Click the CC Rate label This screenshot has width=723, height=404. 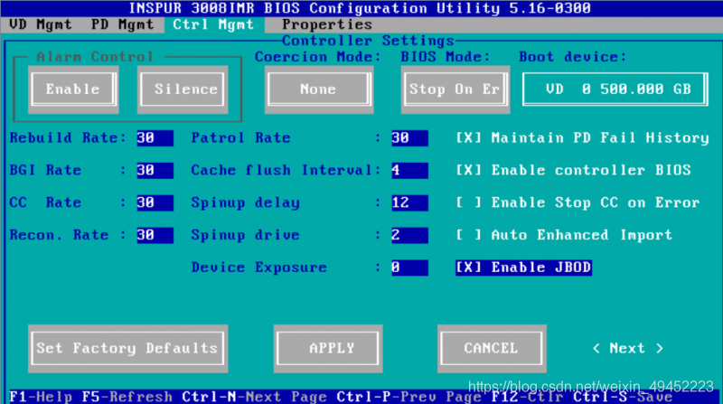[x=45, y=202]
